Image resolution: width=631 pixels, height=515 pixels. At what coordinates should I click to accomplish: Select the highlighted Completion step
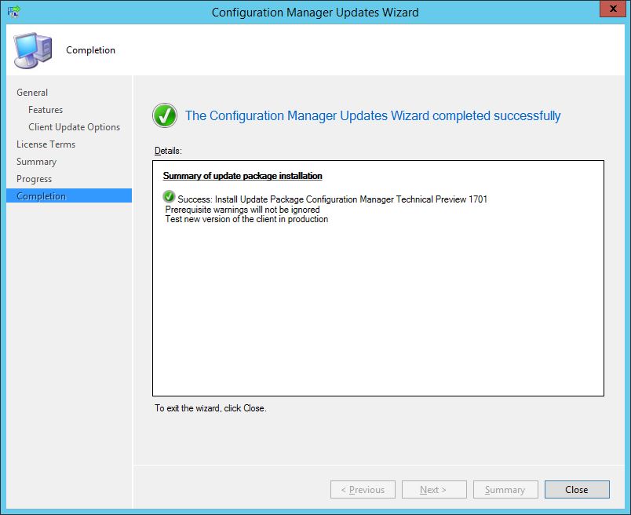tap(40, 195)
